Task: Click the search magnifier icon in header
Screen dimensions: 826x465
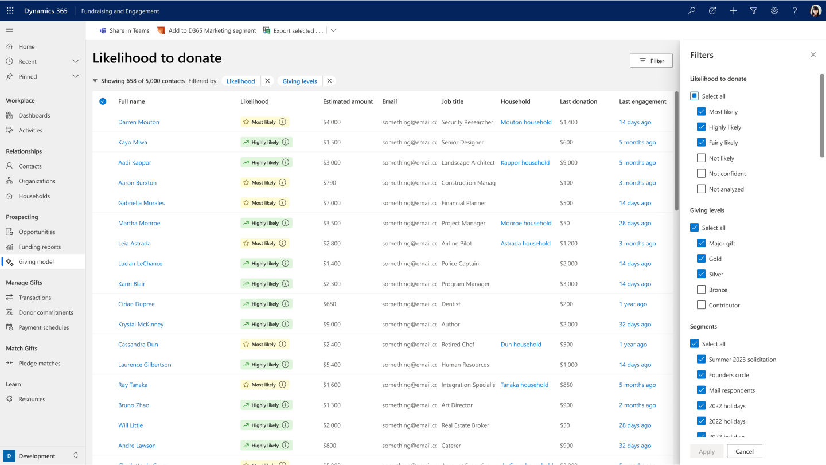Action: pos(692,11)
